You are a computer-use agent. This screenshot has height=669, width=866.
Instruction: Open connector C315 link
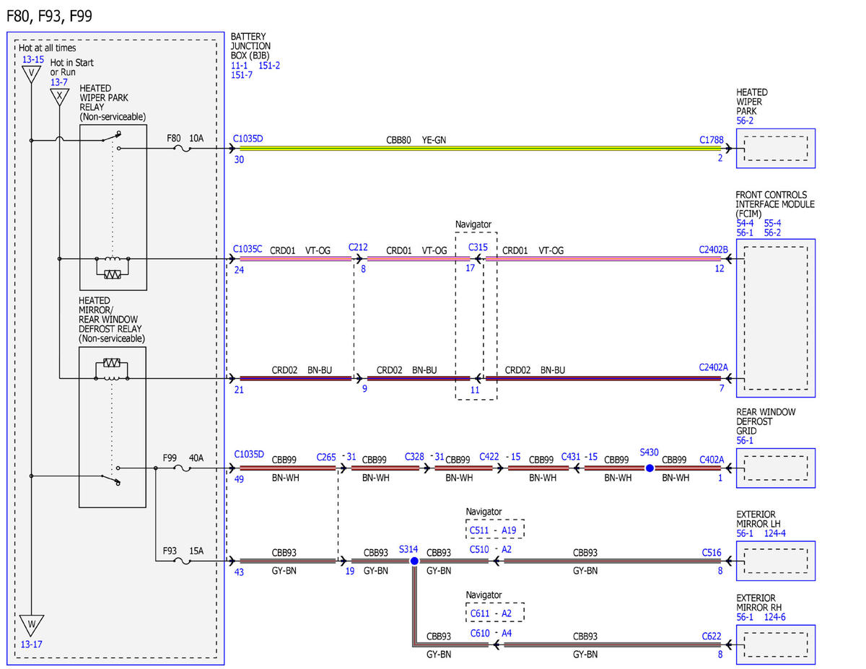coord(478,247)
